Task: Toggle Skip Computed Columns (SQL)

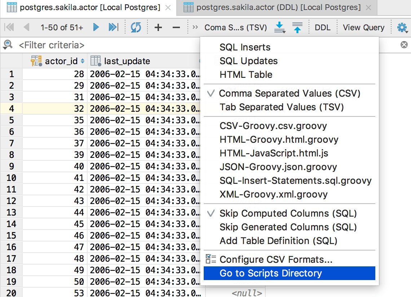Action: [x=290, y=213]
